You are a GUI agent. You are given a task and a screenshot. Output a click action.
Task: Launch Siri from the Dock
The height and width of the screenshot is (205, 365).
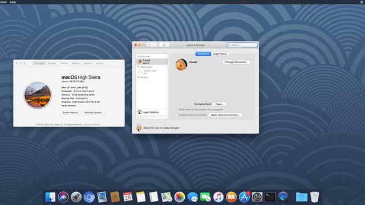pos(63,197)
